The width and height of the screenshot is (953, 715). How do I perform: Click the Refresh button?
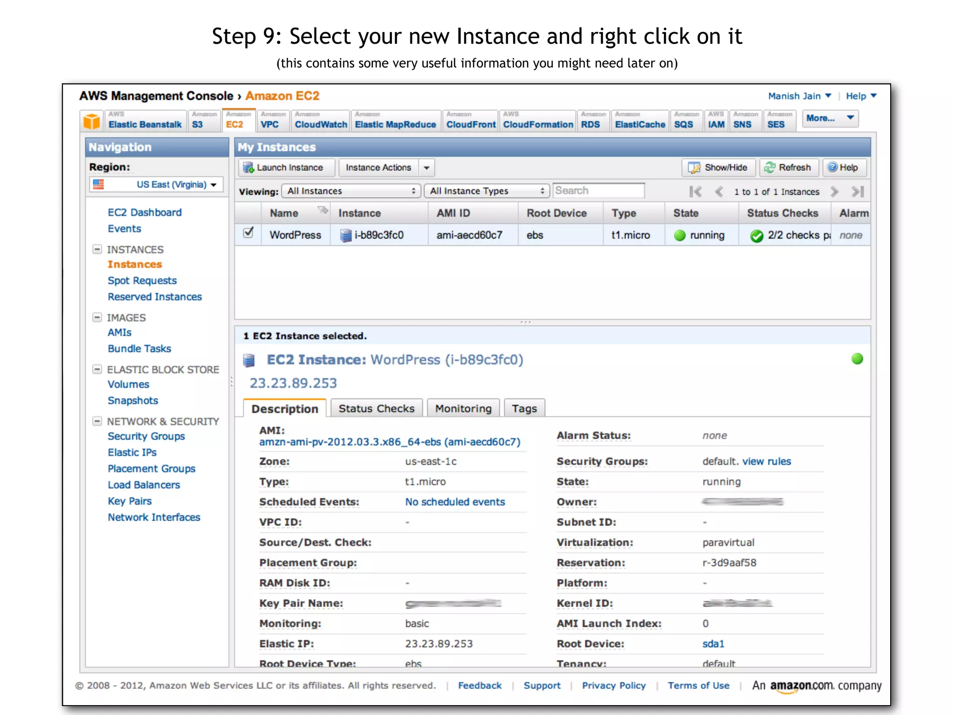(789, 168)
